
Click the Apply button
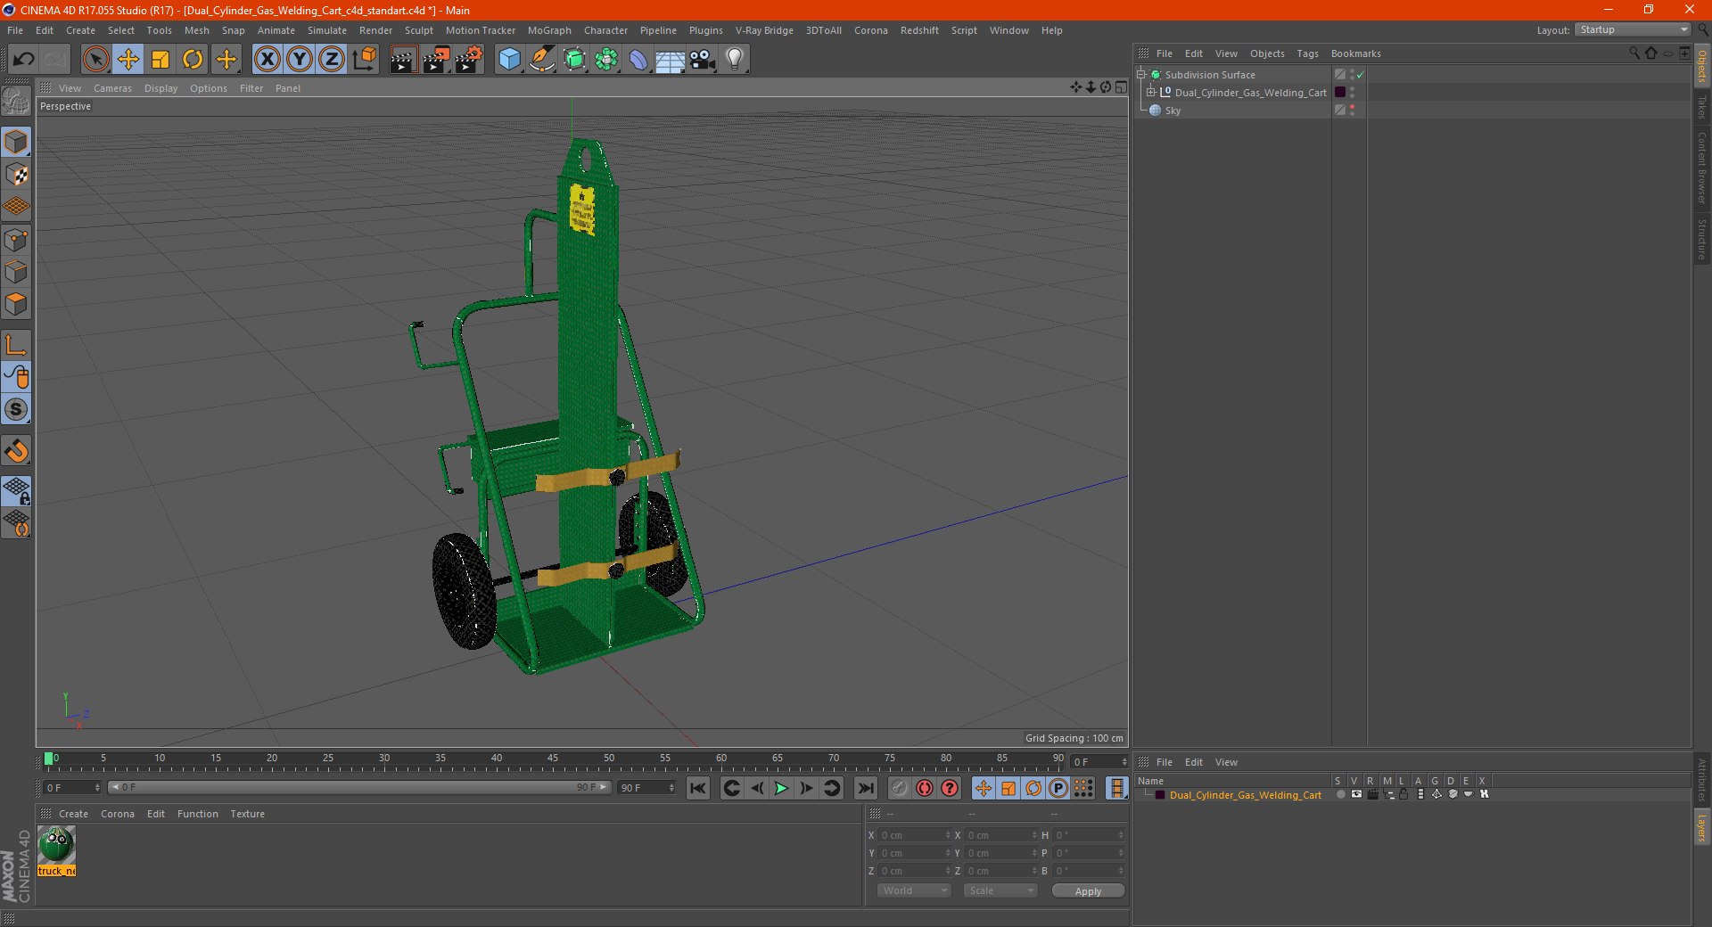click(1088, 890)
